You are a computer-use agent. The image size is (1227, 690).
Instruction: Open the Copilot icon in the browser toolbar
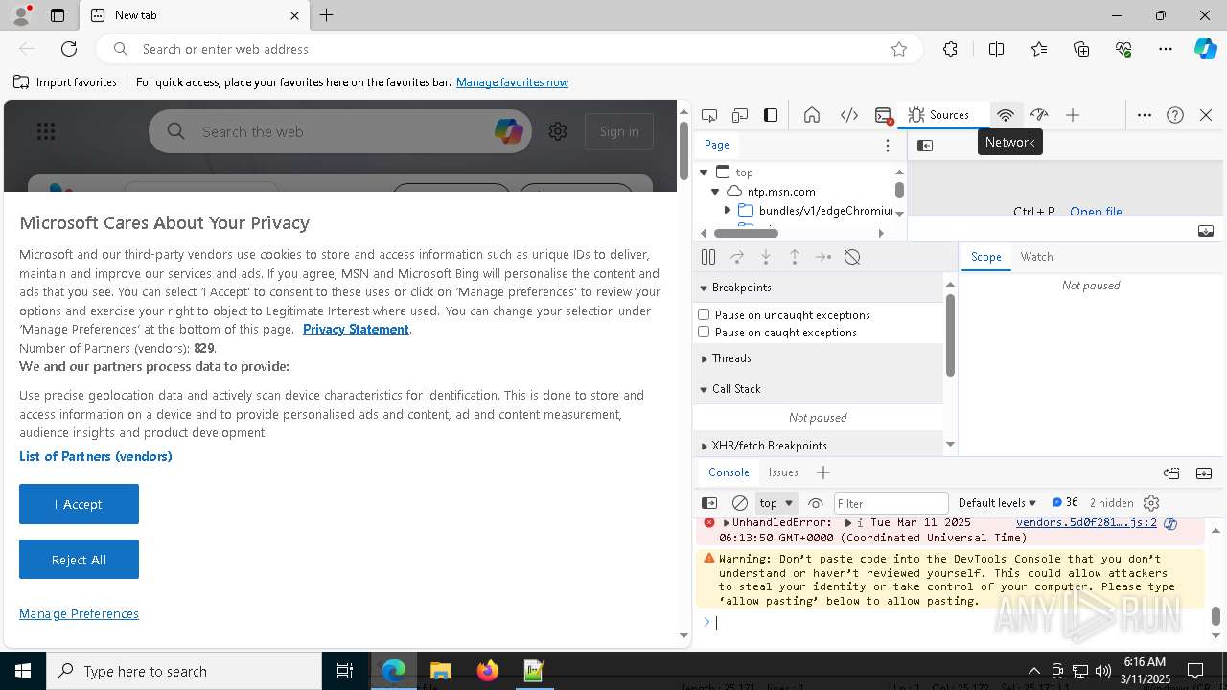click(x=1205, y=49)
